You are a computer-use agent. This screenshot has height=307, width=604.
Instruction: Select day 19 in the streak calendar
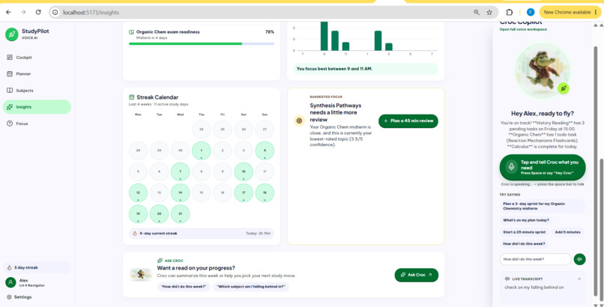click(139, 214)
